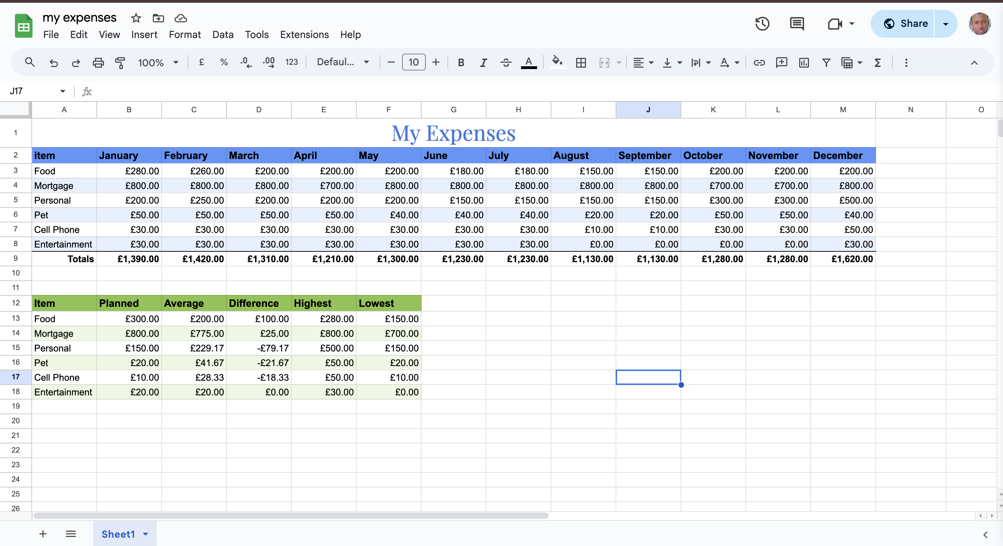1003x546 pixels.
Task: Toggle Strikethrough formatting
Action: click(x=506, y=63)
